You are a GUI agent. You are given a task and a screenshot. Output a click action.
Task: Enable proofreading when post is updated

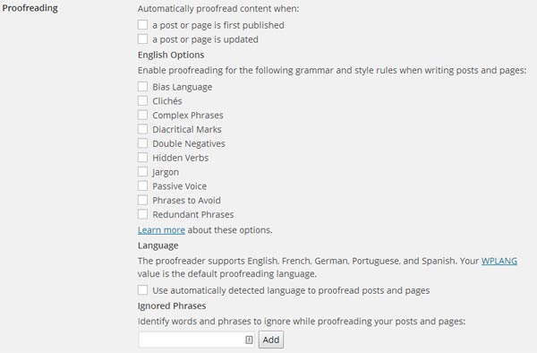coord(143,39)
